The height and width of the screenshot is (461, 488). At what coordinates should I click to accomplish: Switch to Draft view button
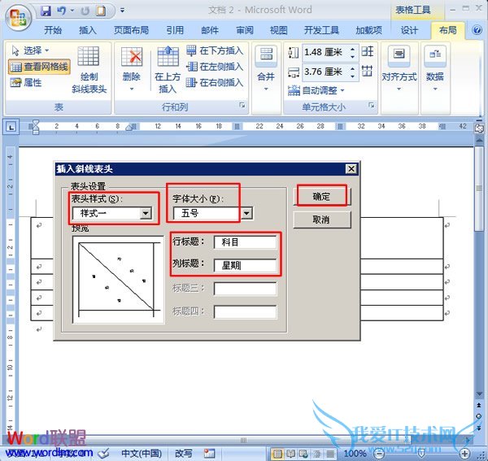(x=330, y=454)
